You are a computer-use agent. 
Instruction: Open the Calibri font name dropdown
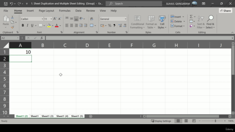coord(42,19)
